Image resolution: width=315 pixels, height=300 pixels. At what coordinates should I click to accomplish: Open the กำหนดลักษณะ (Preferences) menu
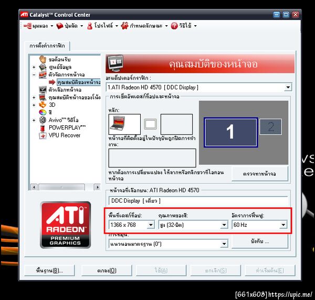(x=144, y=26)
